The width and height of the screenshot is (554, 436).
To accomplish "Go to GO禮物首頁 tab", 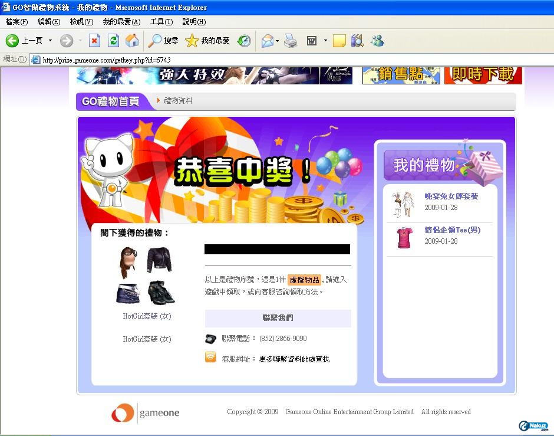I will [111, 101].
